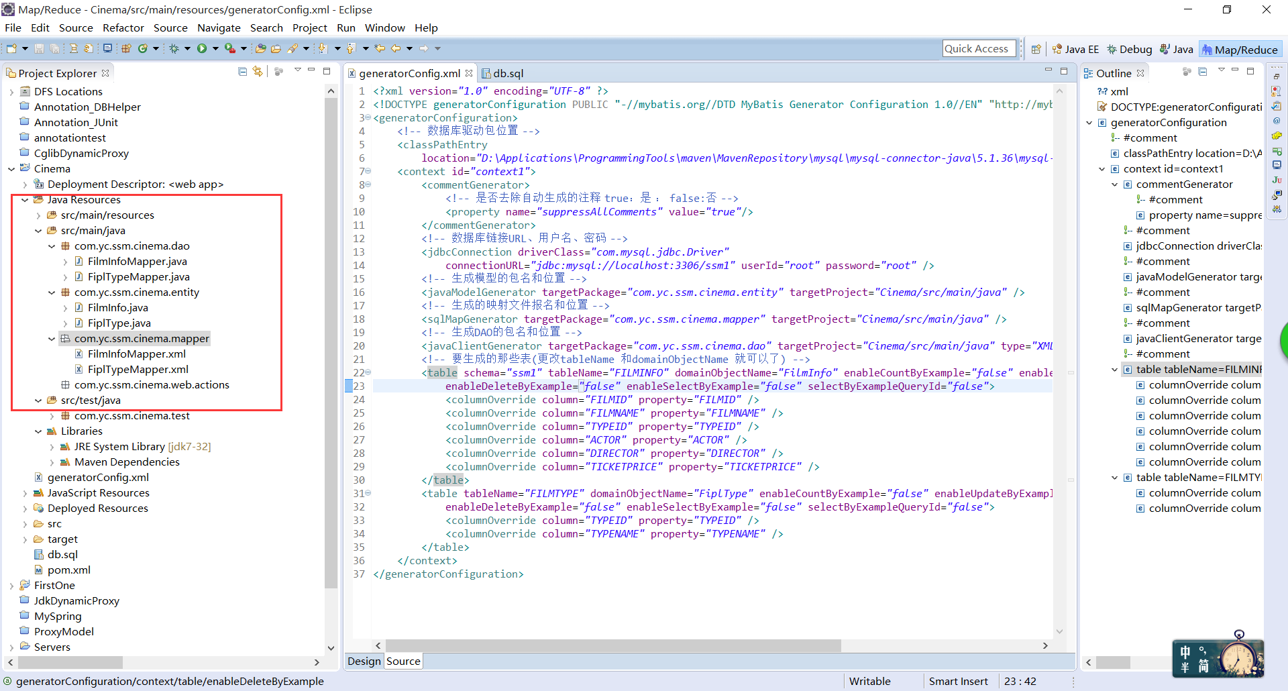Screen dimensions: 1288x691
Task: Go to Last Edit Location icon
Action: (x=380, y=48)
